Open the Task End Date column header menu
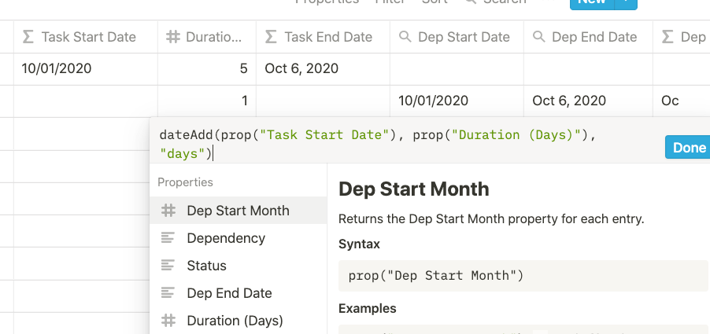The image size is (710, 334). click(x=328, y=37)
